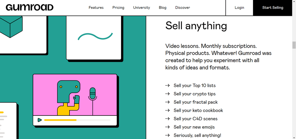This screenshot has height=139, width=296.
Task: Open the Features menu item
Action: click(96, 7)
